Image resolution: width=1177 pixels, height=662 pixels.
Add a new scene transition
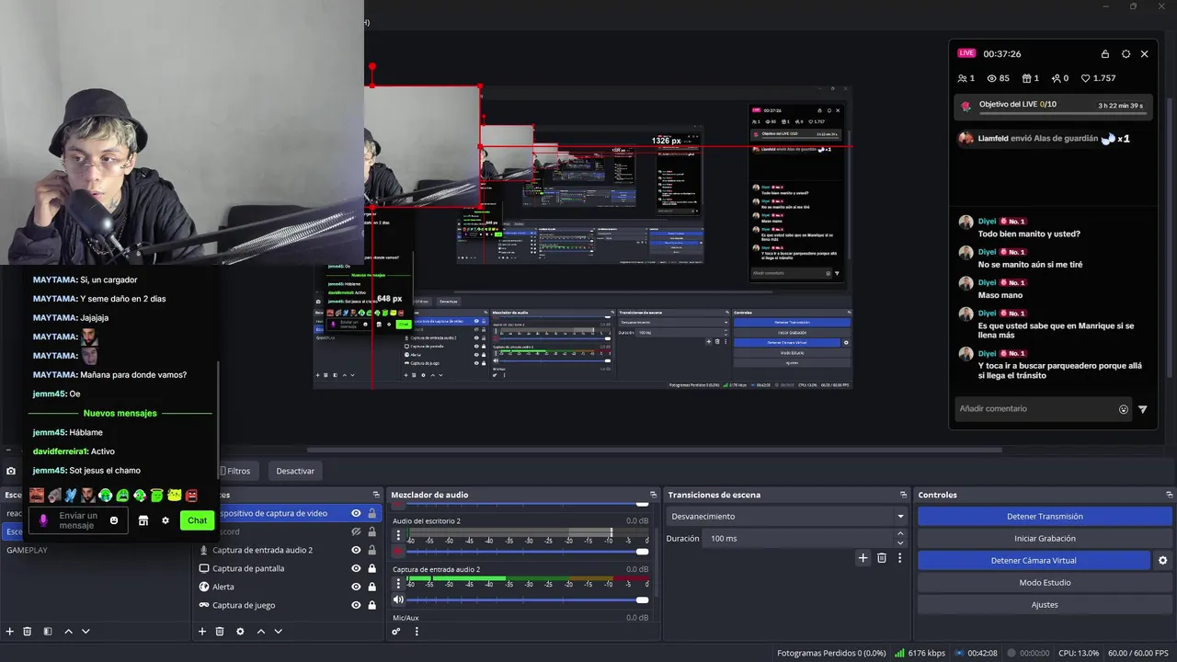point(863,558)
